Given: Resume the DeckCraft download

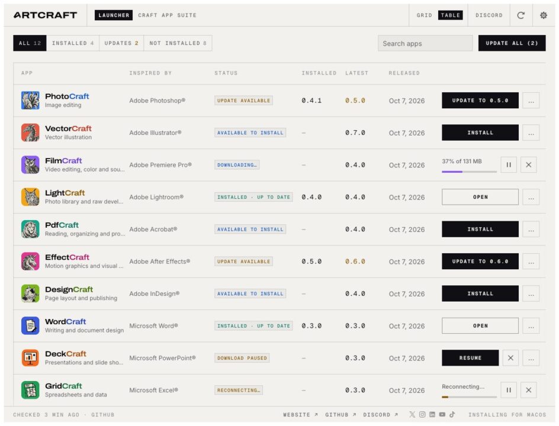Looking at the screenshot, I should (x=470, y=358).
